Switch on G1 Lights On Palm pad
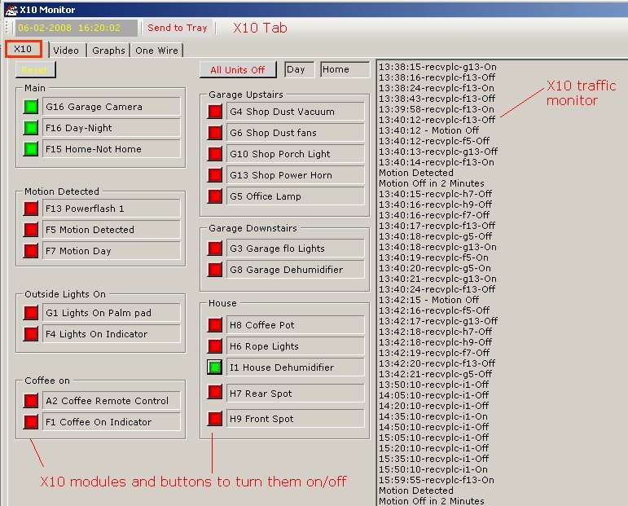The image size is (628, 506). (31, 313)
